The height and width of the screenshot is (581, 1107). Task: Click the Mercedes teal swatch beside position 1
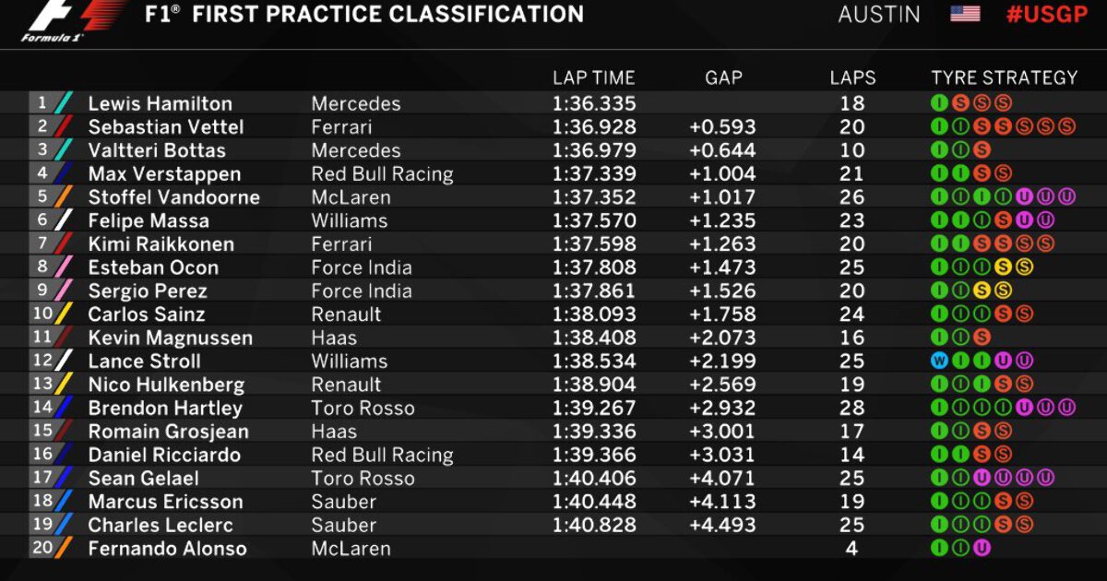tap(64, 103)
